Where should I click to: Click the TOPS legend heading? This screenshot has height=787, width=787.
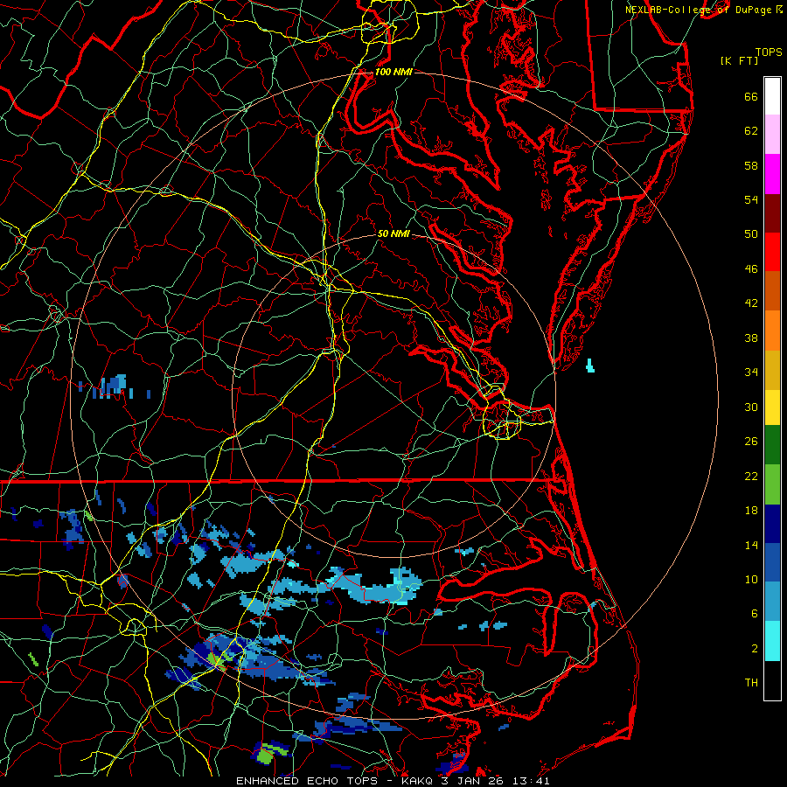pos(769,52)
